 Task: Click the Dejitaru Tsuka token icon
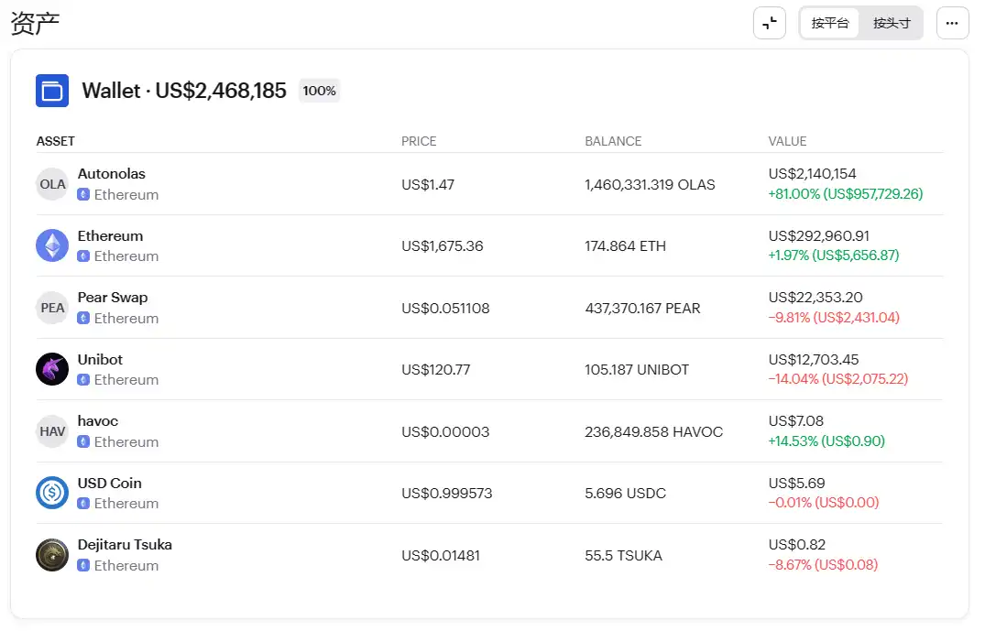click(52, 555)
